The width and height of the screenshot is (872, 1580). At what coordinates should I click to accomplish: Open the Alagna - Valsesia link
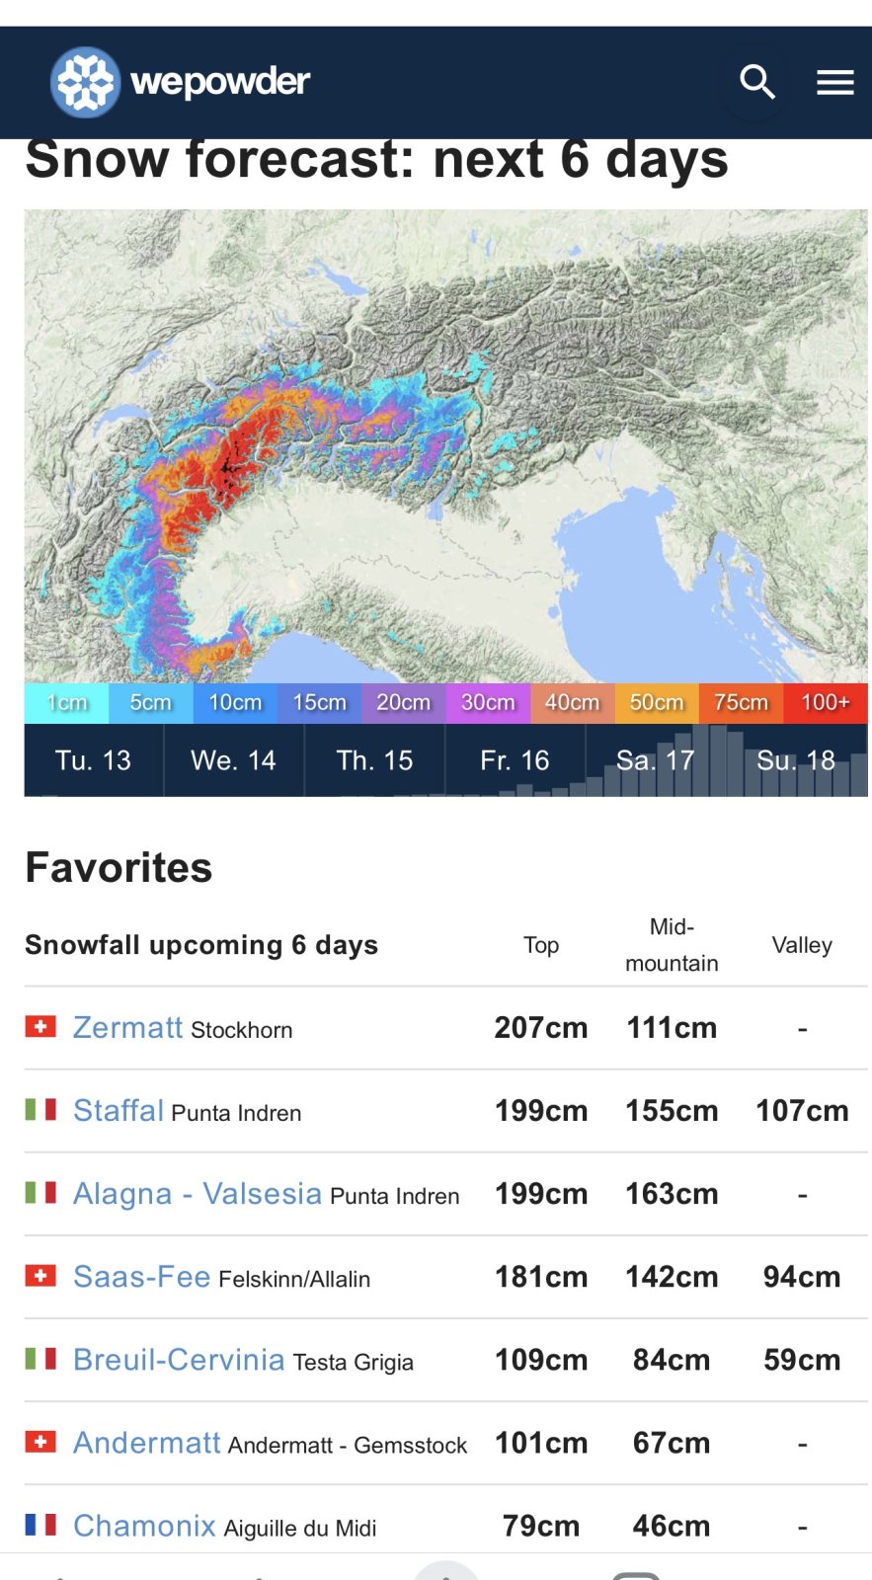click(x=198, y=1193)
